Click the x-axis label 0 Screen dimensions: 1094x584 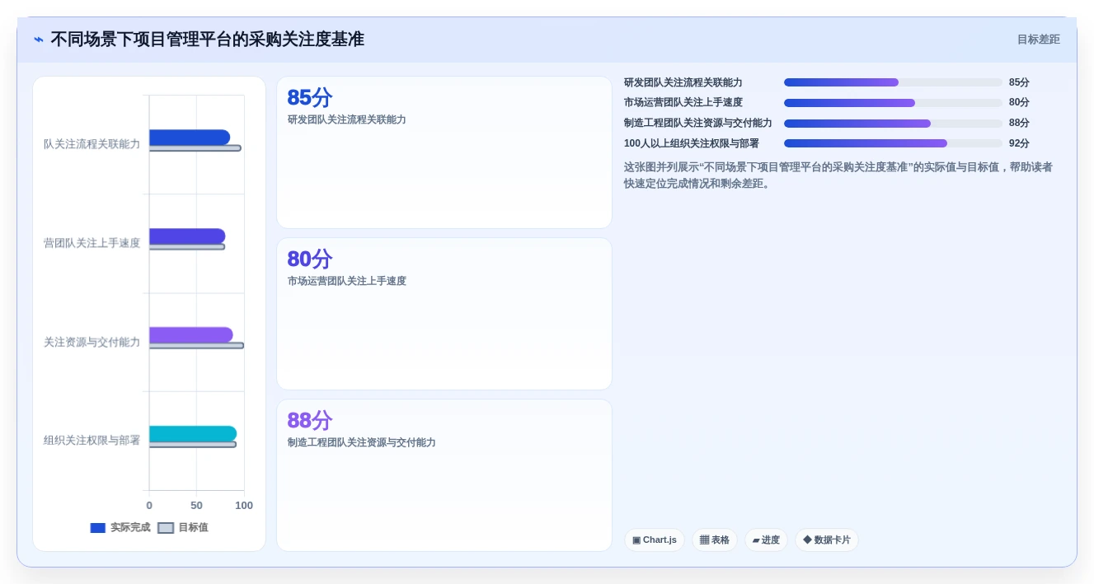(x=149, y=506)
